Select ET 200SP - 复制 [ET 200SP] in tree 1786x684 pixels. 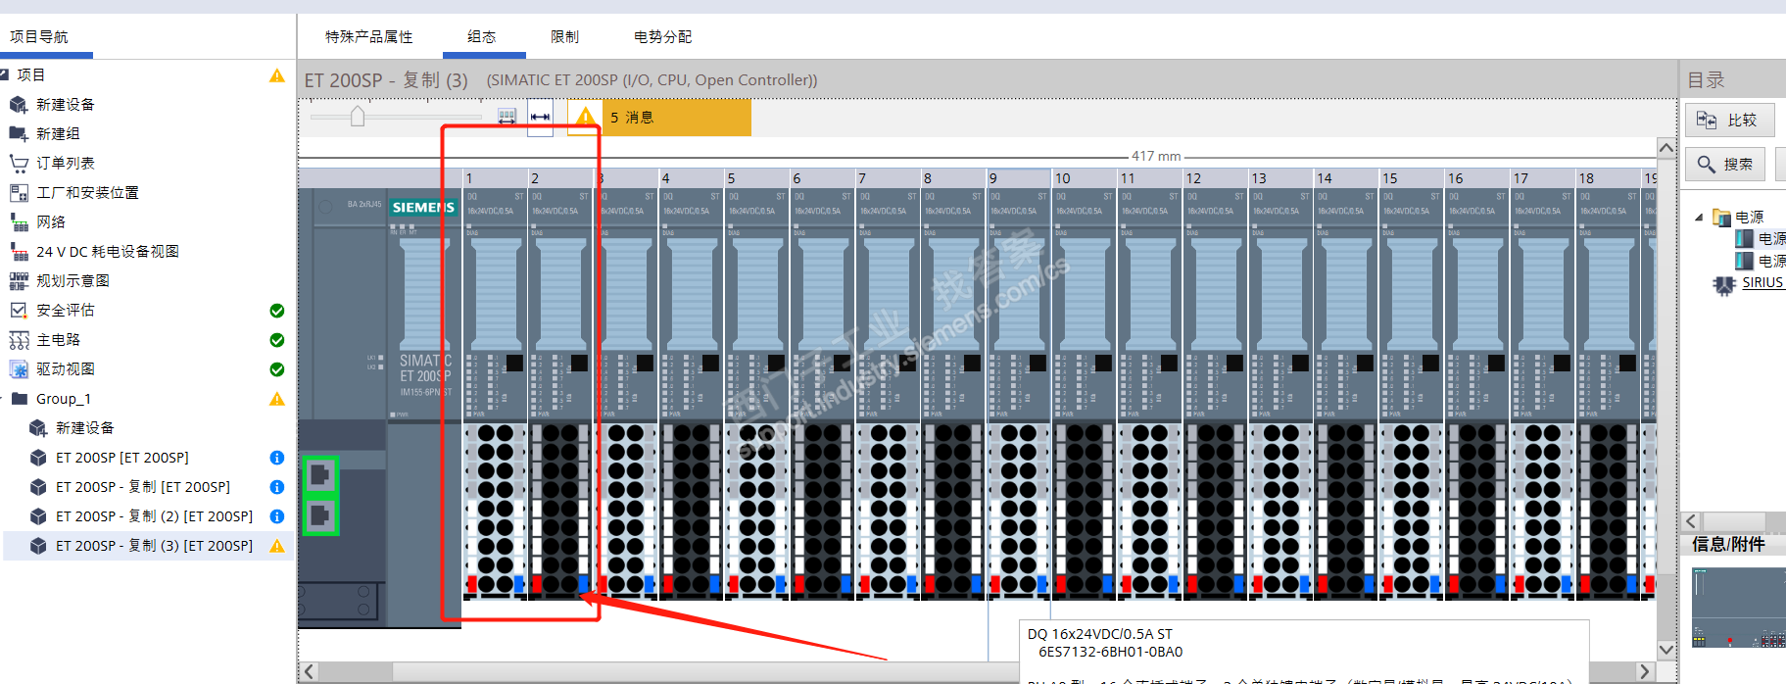click(x=143, y=487)
